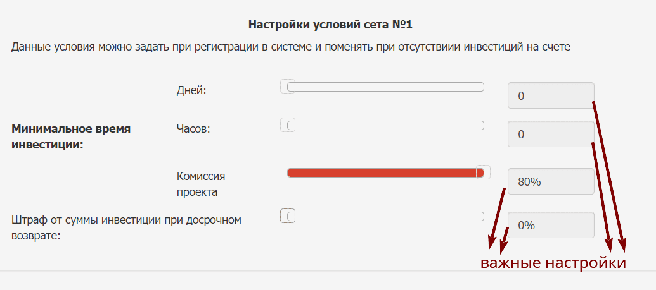
Task: Click the Штраф slider handle
Action: (x=288, y=216)
